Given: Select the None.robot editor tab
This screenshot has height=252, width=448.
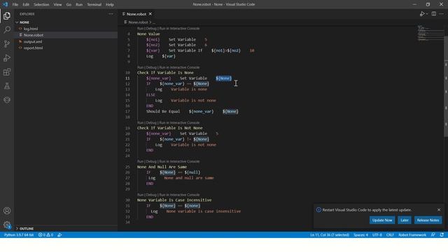Looking at the screenshot, I should click(136, 14).
